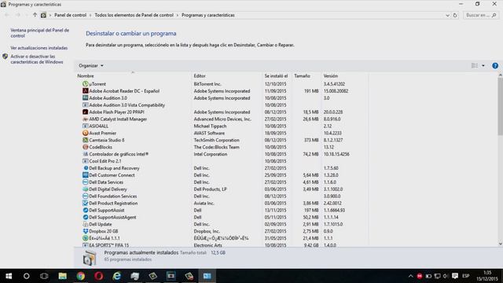Select the Dell Backup and Recovery icon
Viewport: 503px width, 283px height.
pyautogui.click(x=86, y=168)
